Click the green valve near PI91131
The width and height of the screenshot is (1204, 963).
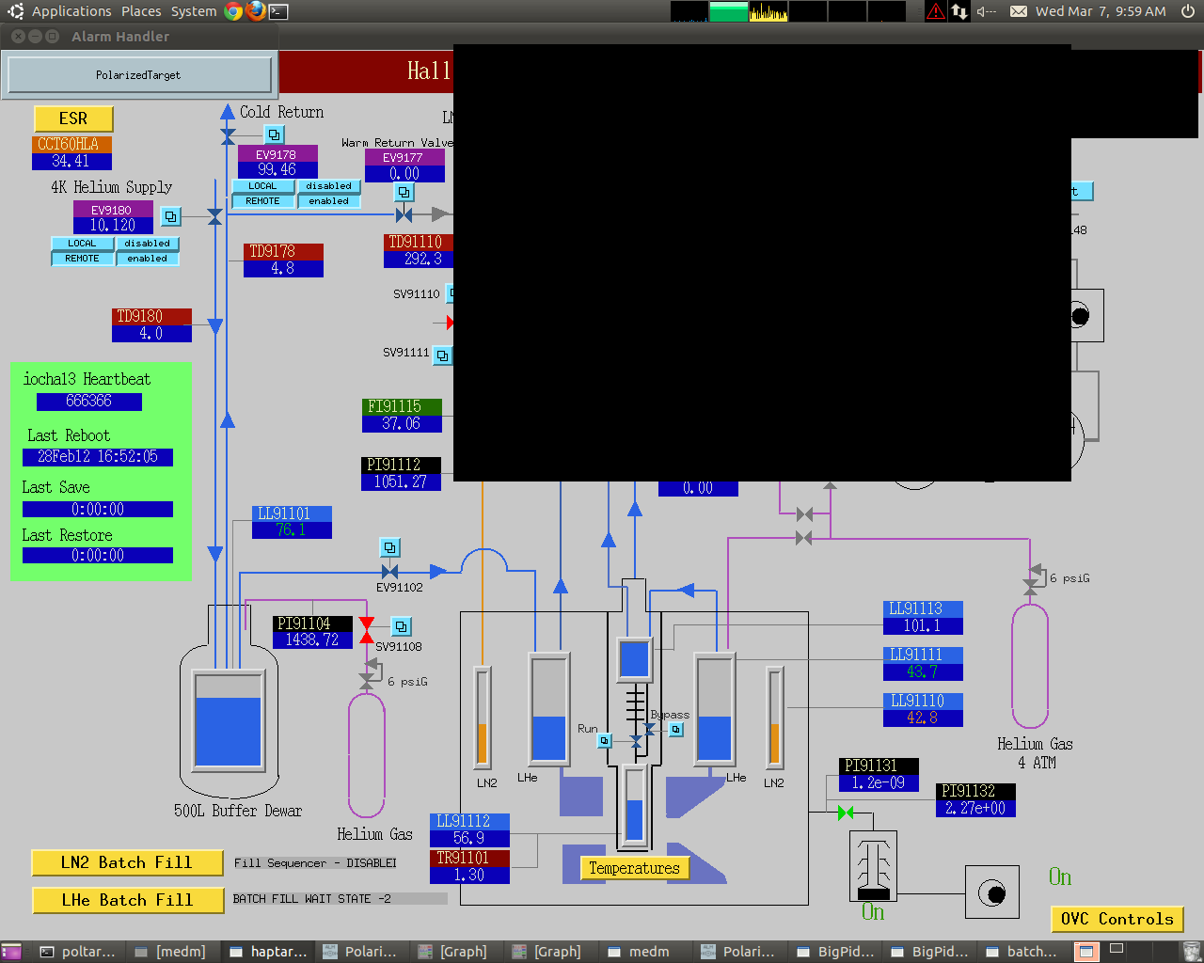[846, 813]
